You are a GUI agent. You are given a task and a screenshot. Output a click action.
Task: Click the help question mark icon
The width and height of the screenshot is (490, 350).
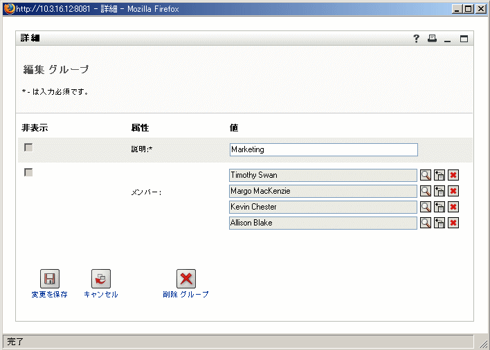pyautogui.click(x=416, y=39)
